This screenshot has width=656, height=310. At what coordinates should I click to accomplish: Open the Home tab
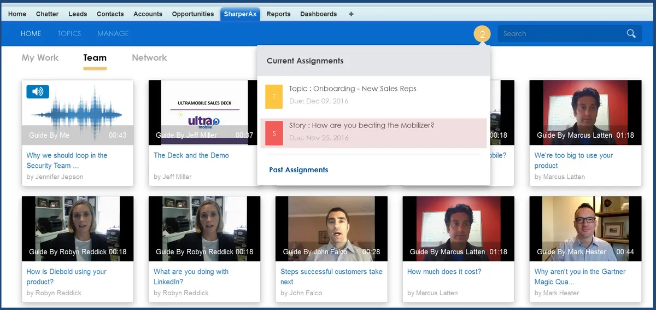[x=17, y=14]
